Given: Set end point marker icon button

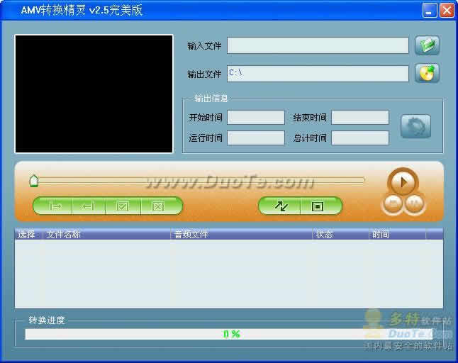Looking at the screenshot, I should click(x=89, y=206).
